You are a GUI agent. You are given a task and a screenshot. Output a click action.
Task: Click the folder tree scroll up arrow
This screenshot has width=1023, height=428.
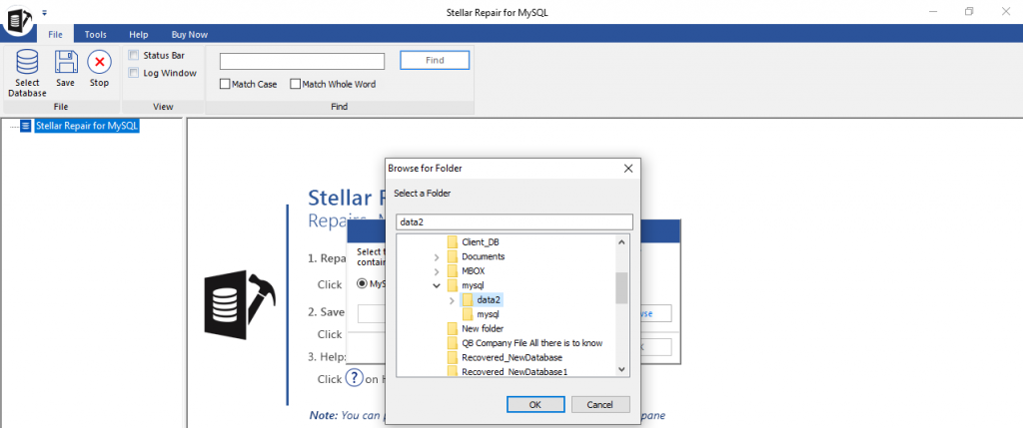[621, 242]
